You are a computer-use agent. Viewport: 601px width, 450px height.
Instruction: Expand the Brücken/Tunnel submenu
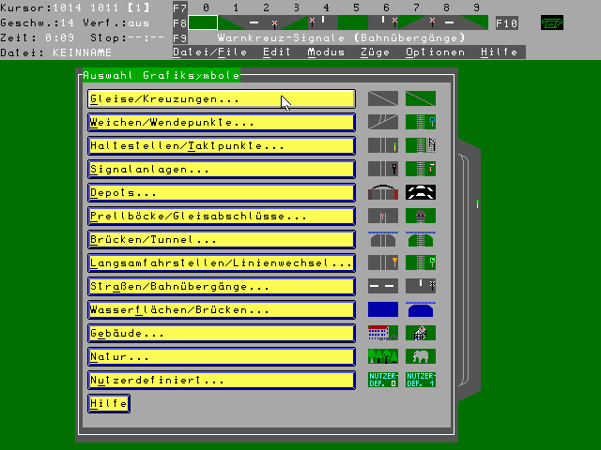[221, 239]
